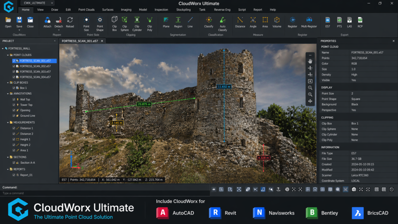Activate the Clip Cylinder tool
The width and height of the screenshot is (398, 224).
137,20
